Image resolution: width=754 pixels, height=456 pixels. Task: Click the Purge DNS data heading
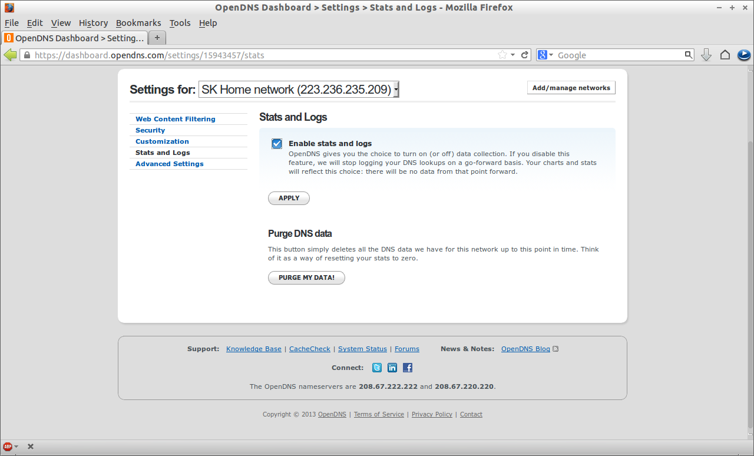tap(300, 233)
